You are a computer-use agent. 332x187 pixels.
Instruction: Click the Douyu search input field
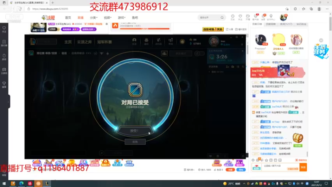pos(209,17)
